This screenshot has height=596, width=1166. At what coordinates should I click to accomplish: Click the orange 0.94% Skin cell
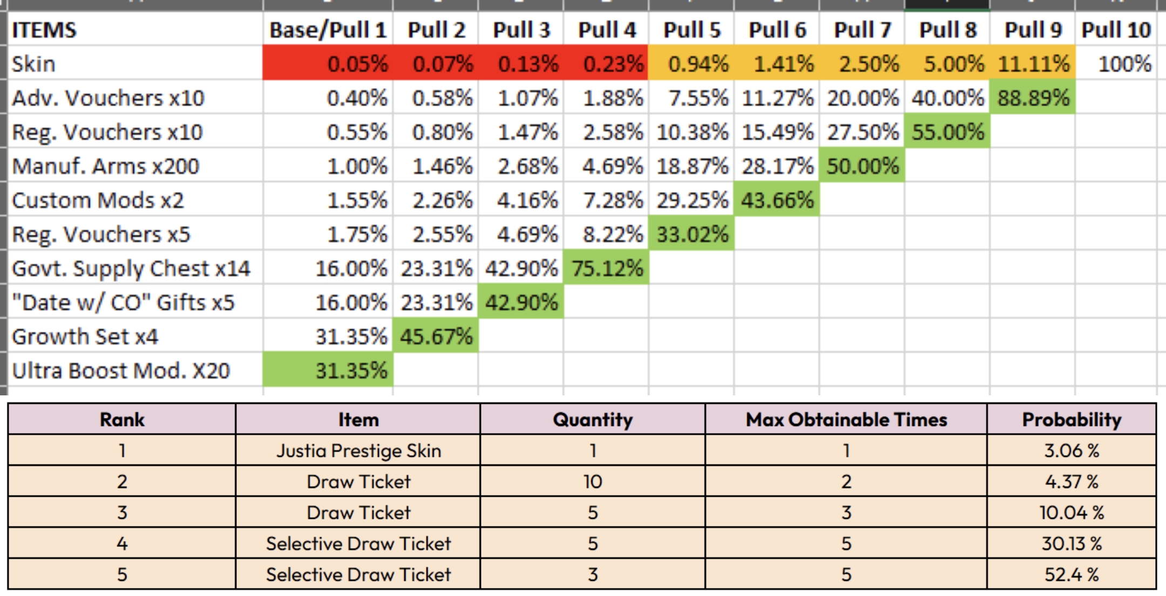point(692,63)
